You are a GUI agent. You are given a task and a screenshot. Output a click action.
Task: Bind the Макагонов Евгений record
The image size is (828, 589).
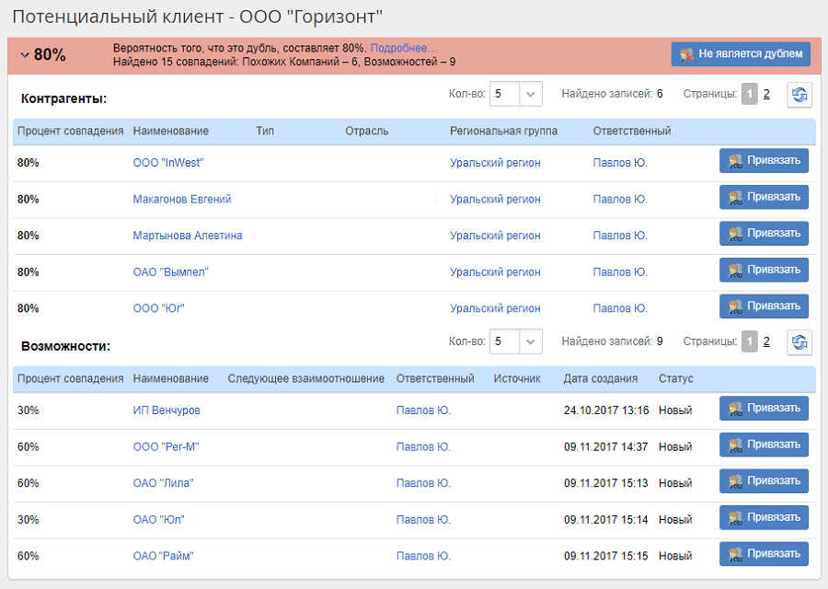pyautogui.click(x=764, y=197)
